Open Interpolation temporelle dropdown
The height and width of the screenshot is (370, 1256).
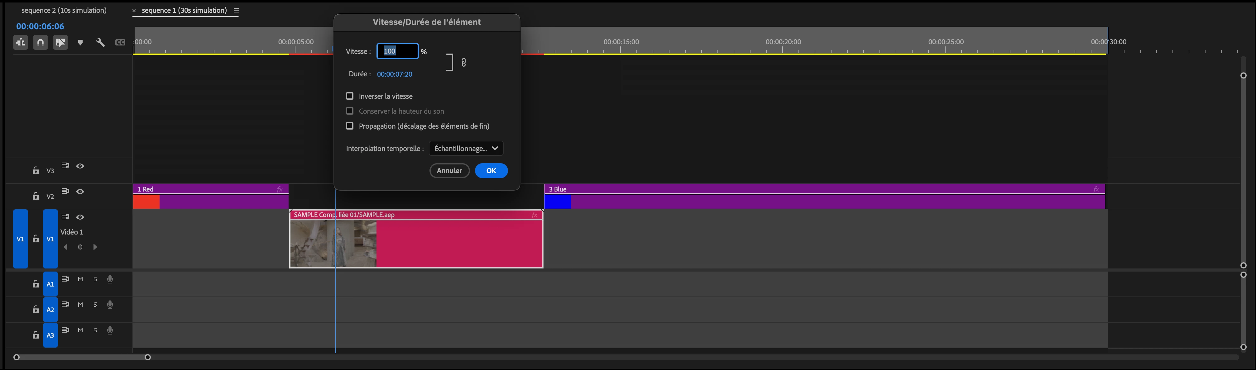tap(466, 148)
